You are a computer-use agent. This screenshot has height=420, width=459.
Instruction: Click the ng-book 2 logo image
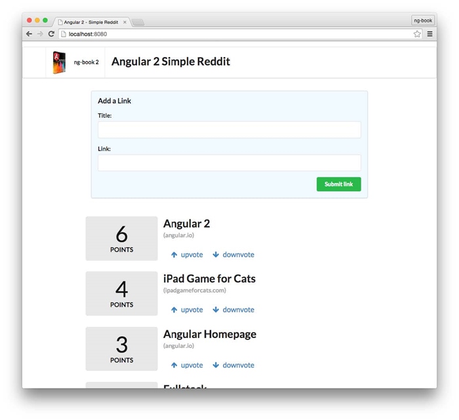click(x=60, y=62)
